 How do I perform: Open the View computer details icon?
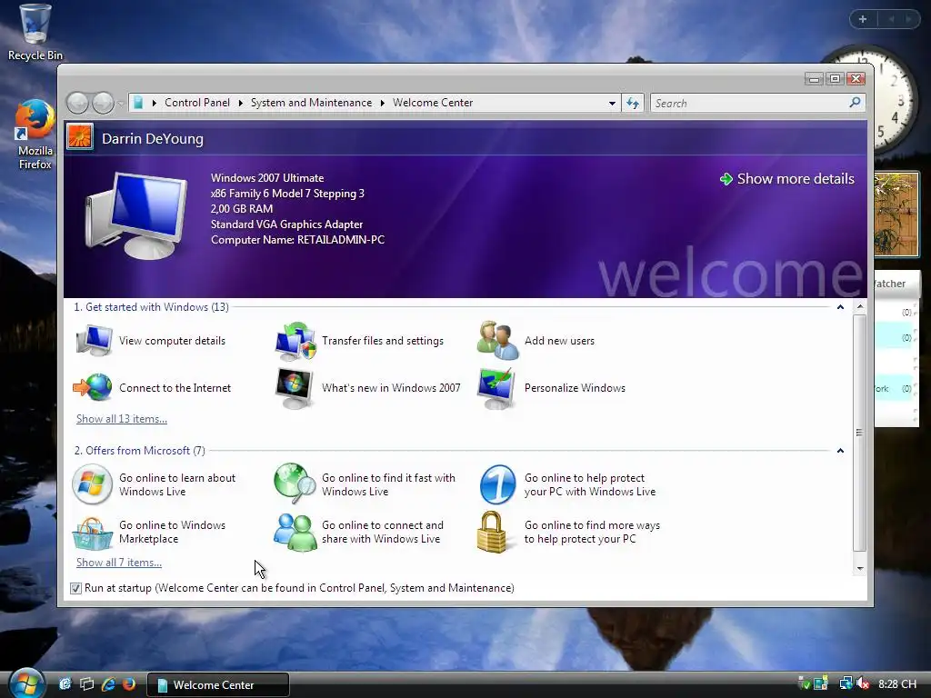pos(94,341)
